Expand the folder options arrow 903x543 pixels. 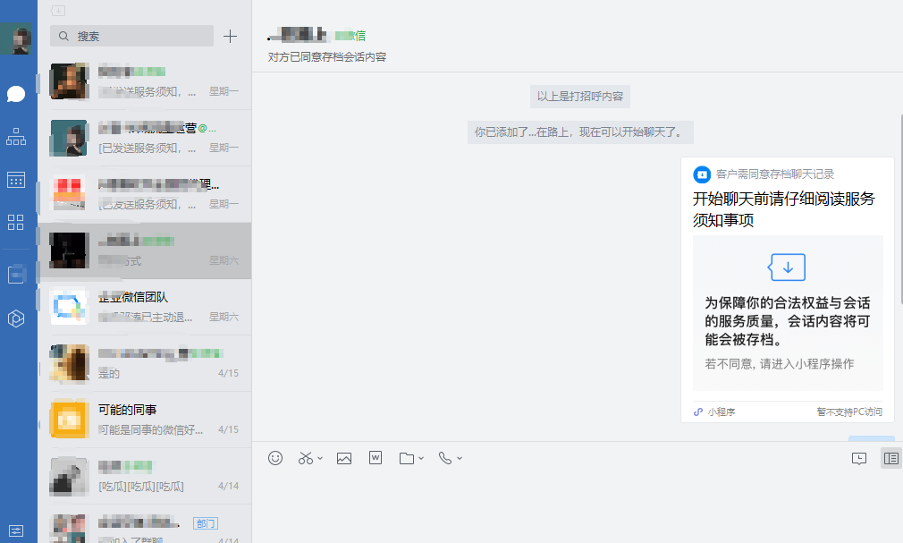coord(421,459)
